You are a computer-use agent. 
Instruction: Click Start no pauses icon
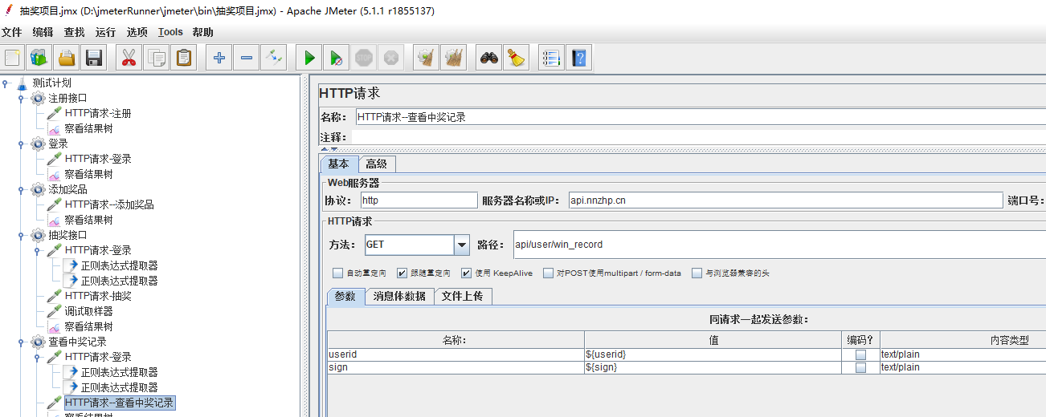(336, 58)
